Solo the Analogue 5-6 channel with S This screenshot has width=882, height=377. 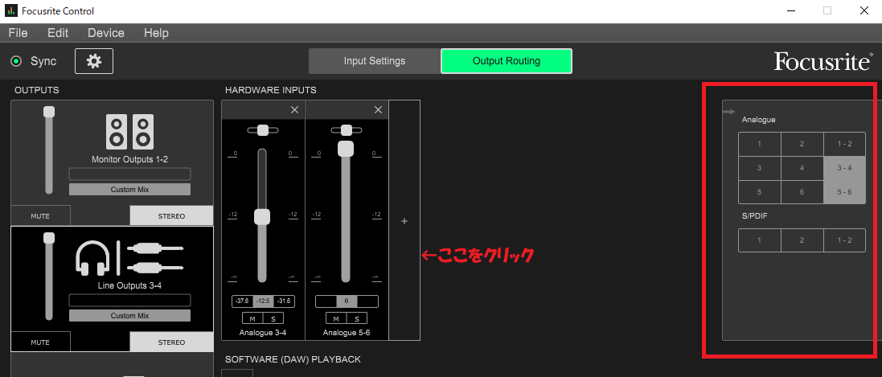pos(357,318)
